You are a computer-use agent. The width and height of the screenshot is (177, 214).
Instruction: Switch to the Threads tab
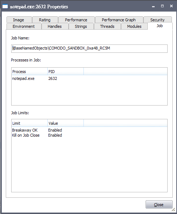[x=107, y=26]
